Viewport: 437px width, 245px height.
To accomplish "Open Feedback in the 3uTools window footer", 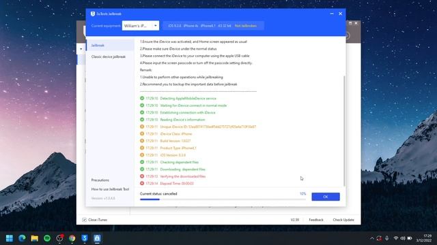I will [316, 220].
